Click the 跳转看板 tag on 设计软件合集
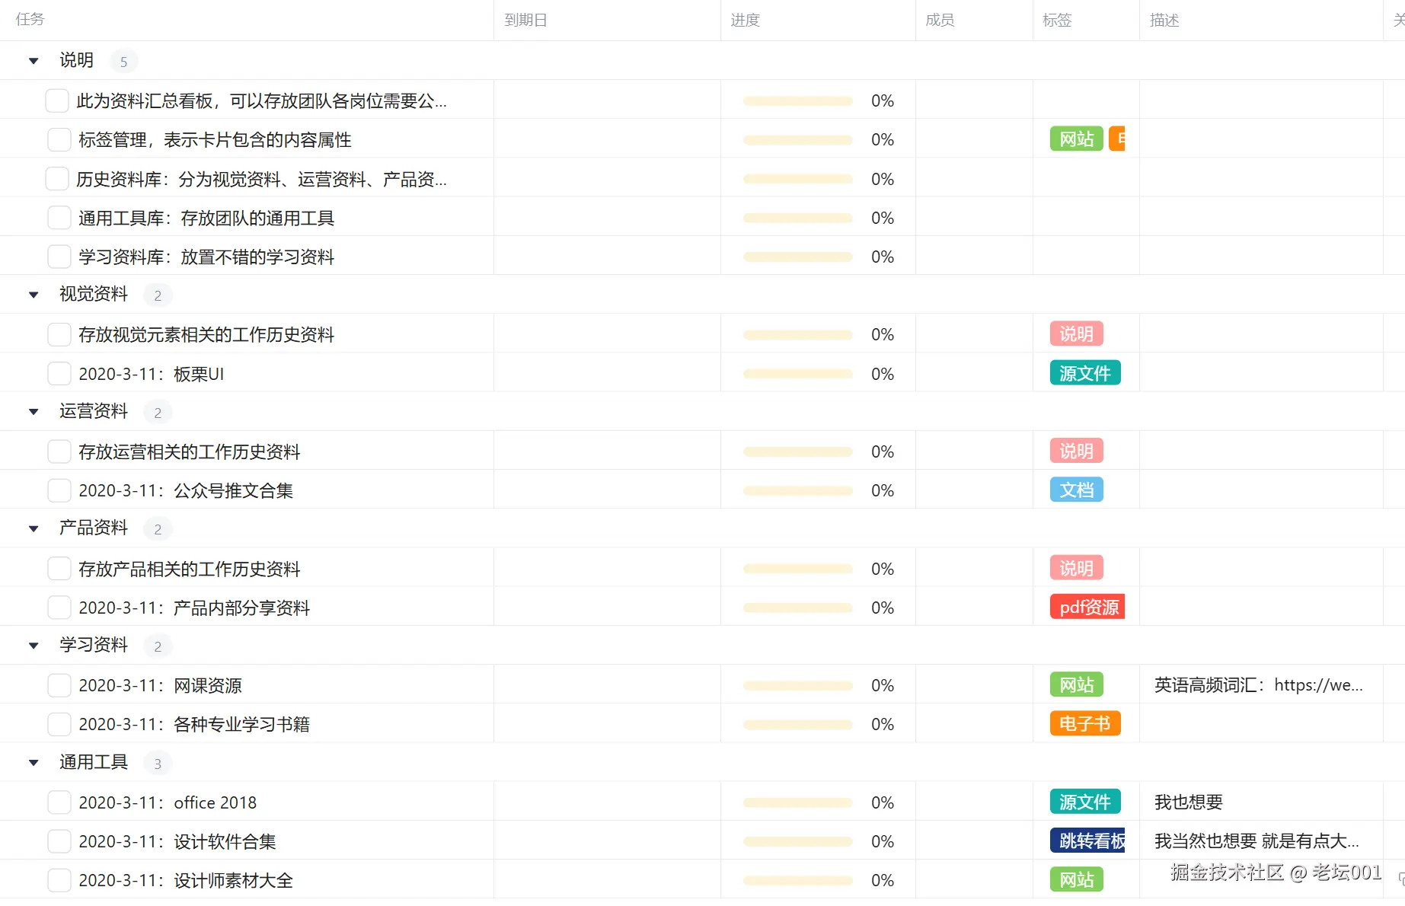The width and height of the screenshot is (1405, 906). coord(1088,841)
